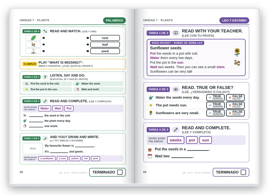The image size is (269, 195).
Task: Click the LEO Y ESCRIBO section tab
Action: click(234, 20)
